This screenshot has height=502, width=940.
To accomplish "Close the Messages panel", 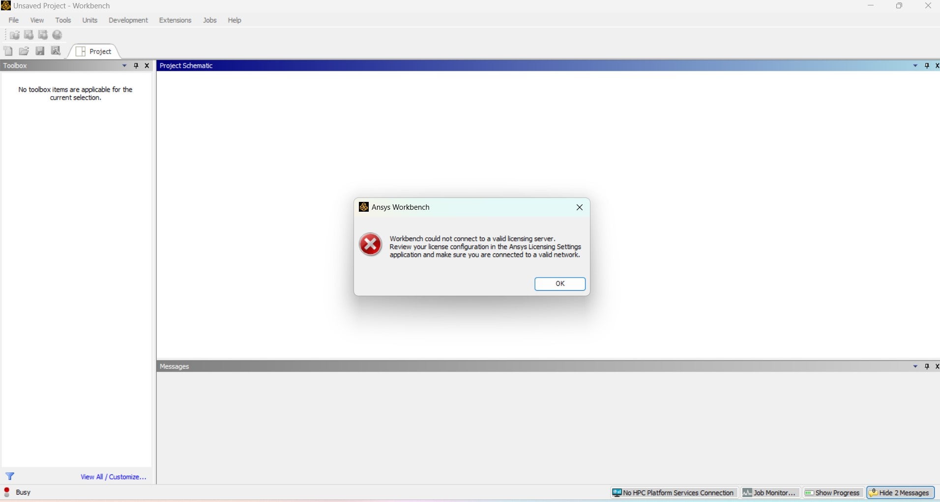I will point(937,366).
